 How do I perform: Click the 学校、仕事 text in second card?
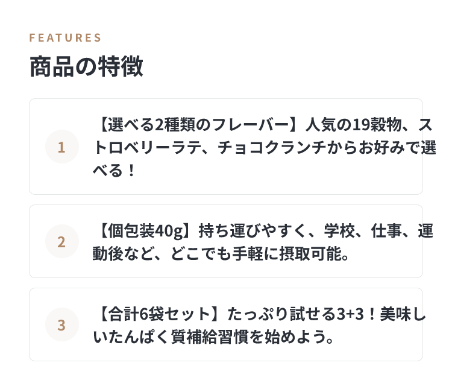tap(363, 231)
